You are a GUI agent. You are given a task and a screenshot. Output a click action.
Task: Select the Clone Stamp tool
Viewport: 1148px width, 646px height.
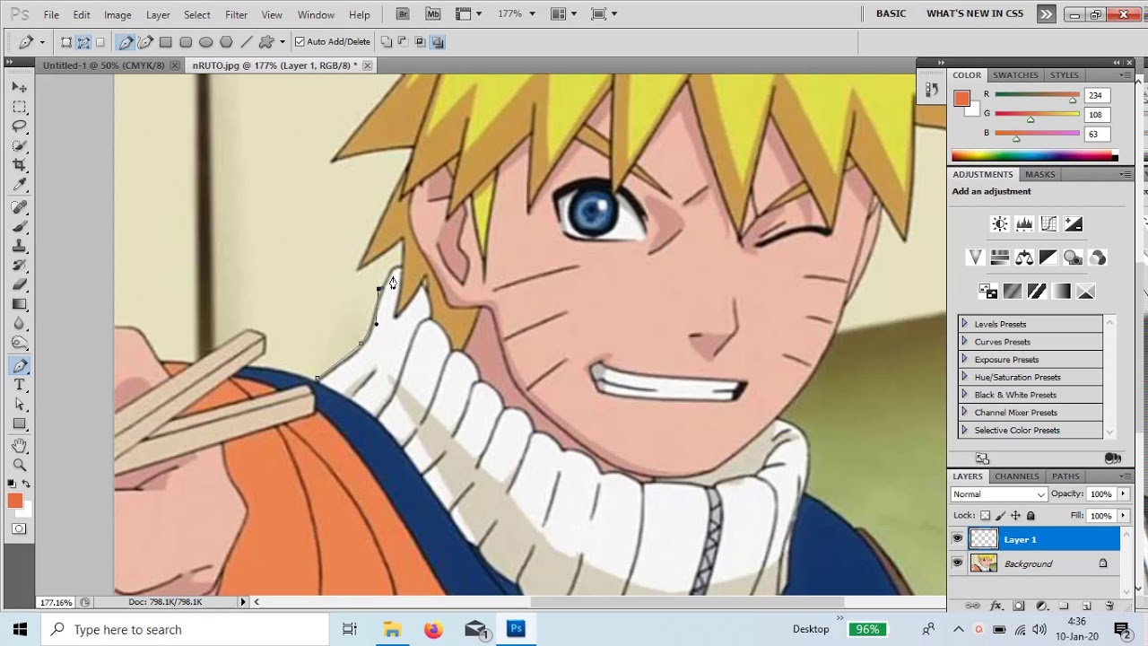[x=19, y=247]
